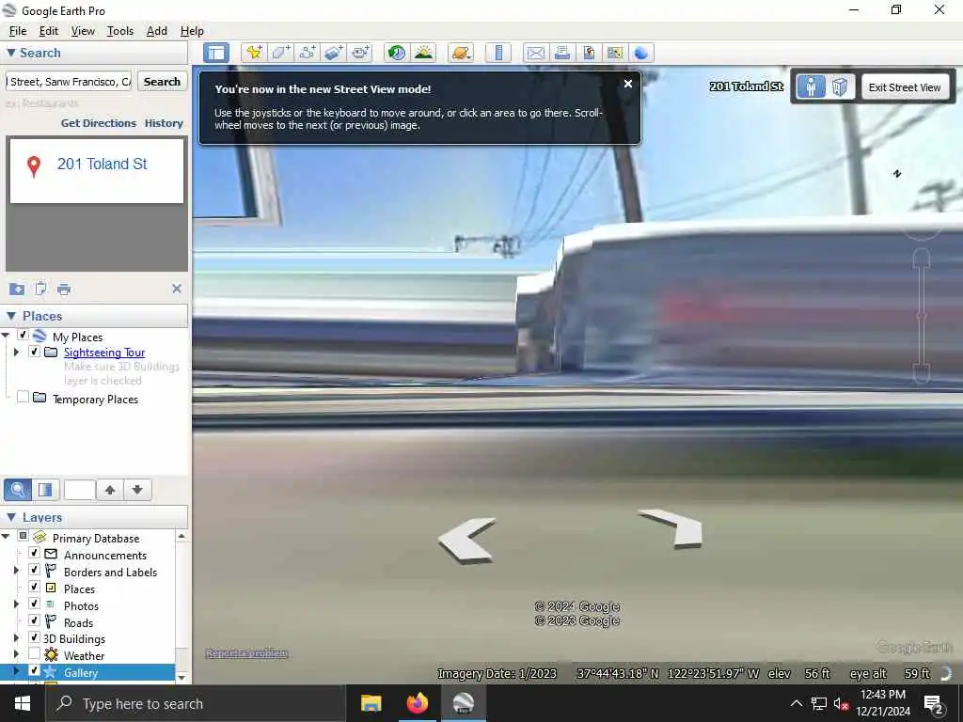Uncheck Announcements layer

tap(35, 553)
